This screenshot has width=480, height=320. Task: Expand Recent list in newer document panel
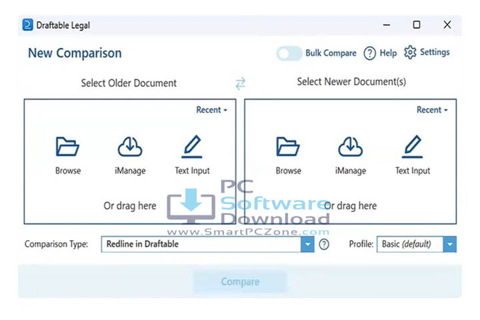[432, 109]
